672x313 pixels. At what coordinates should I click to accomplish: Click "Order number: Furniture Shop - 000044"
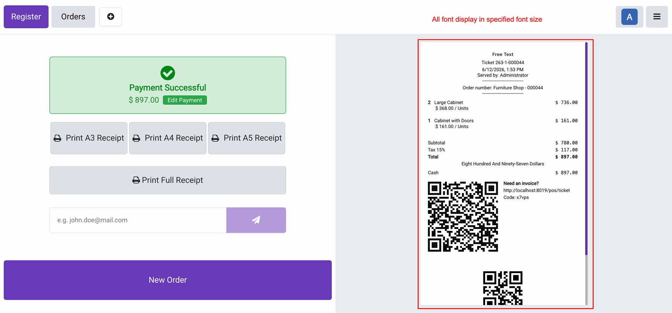click(x=503, y=88)
